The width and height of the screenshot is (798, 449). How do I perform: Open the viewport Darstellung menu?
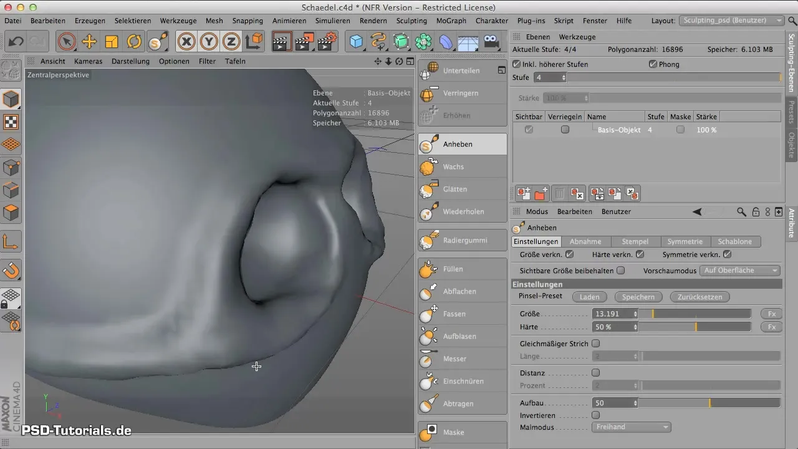click(130, 61)
